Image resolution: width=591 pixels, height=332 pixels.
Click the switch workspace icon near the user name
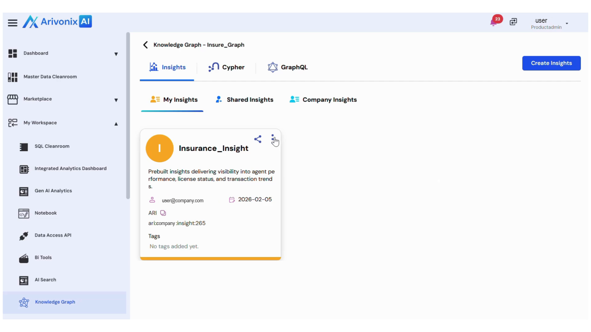(x=513, y=22)
